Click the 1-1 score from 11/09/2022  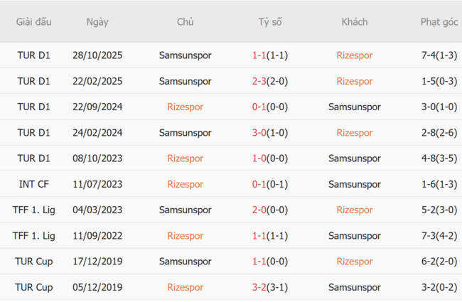tap(259, 236)
